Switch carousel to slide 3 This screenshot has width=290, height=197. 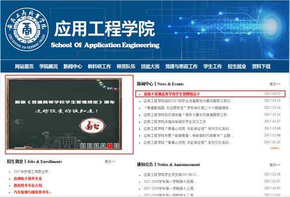click(x=97, y=146)
